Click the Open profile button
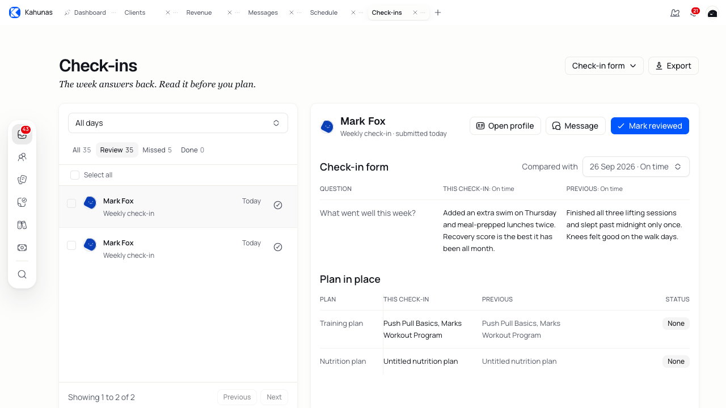Viewport: 726px width, 408px height. pos(505,126)
